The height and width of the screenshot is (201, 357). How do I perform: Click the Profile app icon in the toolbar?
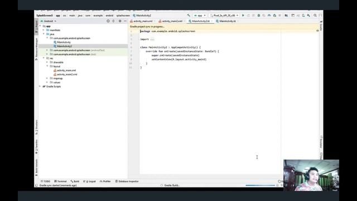(269, 16)
